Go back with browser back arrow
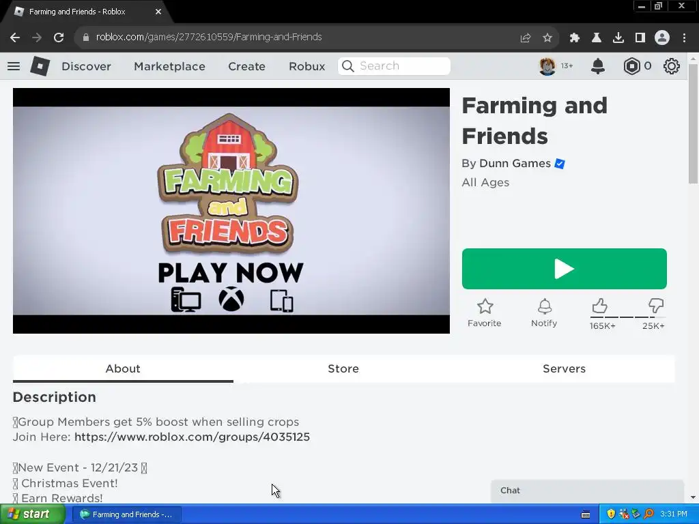Image resolution: width=699 pixels, height=524 pixels. 15,38
